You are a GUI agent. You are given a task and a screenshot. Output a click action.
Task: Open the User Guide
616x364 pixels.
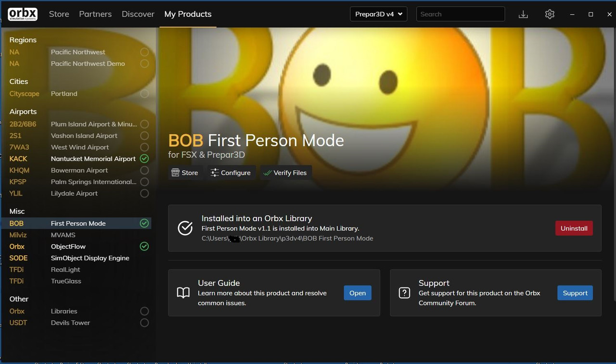(x=358, y=293)
